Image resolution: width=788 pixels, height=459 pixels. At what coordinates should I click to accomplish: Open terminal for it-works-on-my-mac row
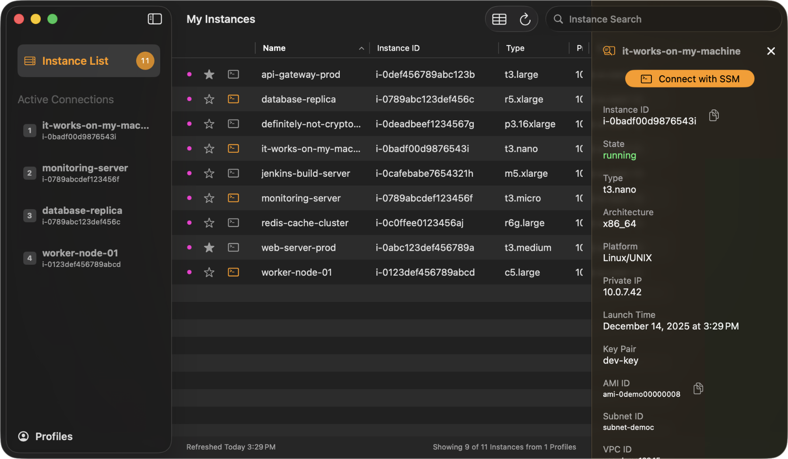pyautogui.click(x=233, y=148)
